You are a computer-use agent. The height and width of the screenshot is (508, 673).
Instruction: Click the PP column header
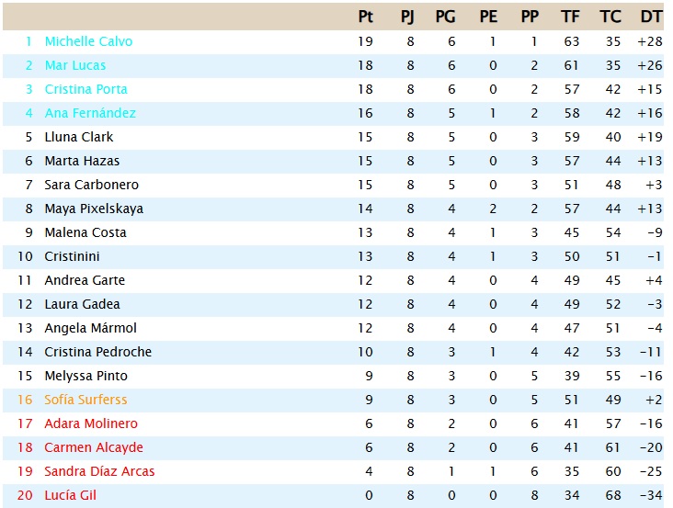(x=530, y=17)
